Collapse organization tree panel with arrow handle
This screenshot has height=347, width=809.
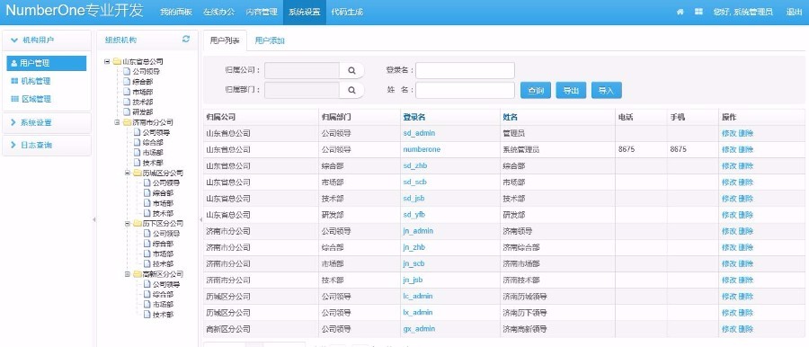[x=200, y=220]
